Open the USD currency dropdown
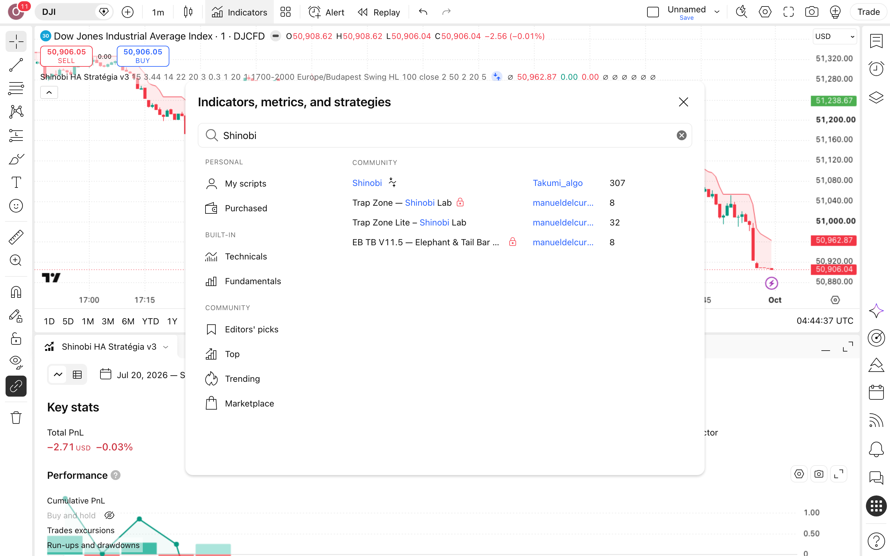The image size is (890, 556). tap(834, 36)
